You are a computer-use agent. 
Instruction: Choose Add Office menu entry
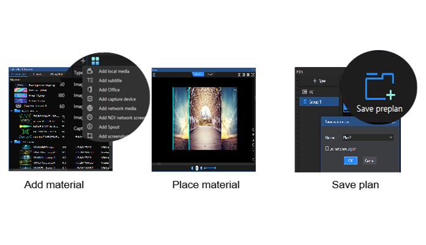point(109,90)
